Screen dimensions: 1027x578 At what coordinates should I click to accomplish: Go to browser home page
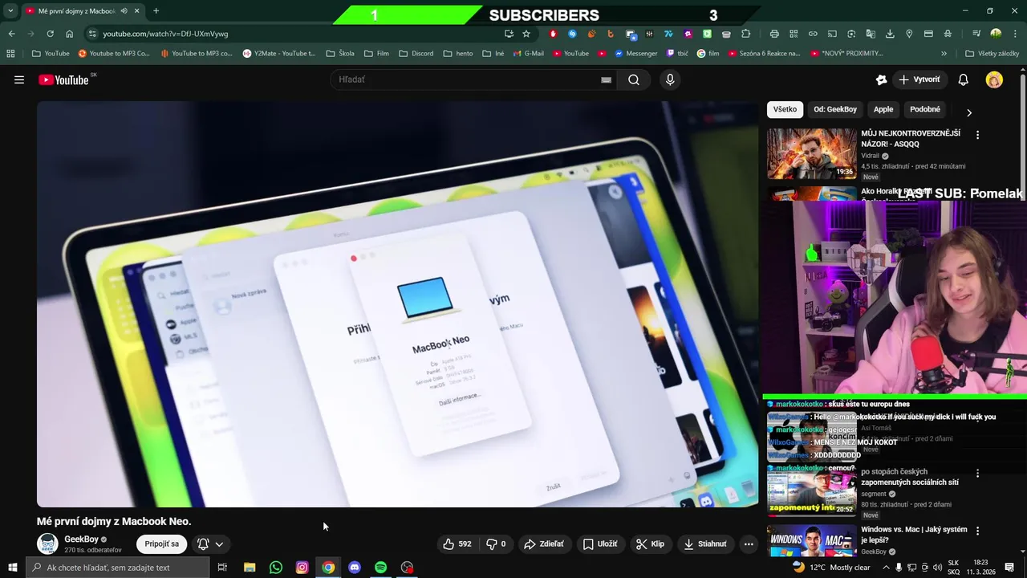pyautogui.click(x=70, y=34)
